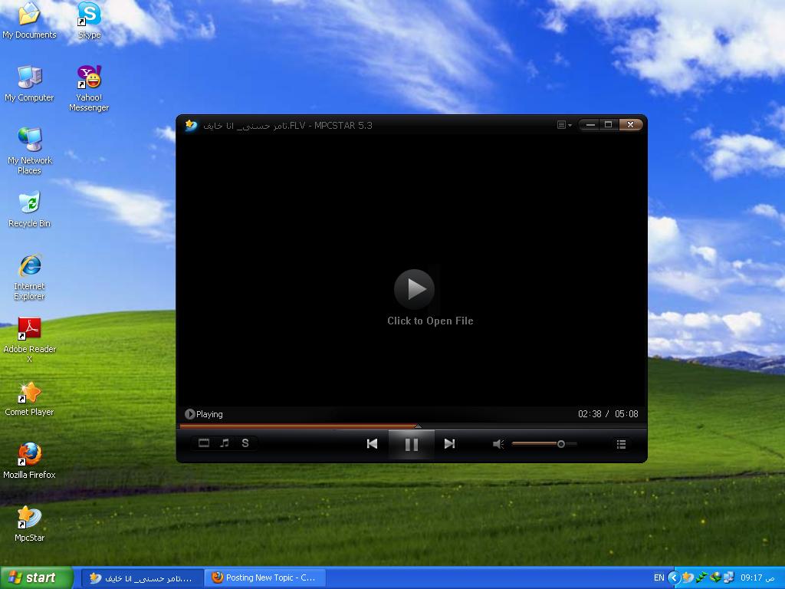This screenshot has width=785, height=589.
Task: Close the MPCSTAR player window
Action: (630, 125)
